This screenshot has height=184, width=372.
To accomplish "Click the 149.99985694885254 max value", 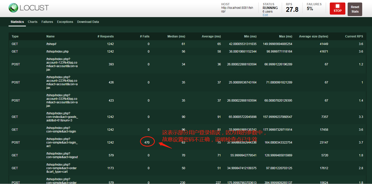I will coord(277,44).
